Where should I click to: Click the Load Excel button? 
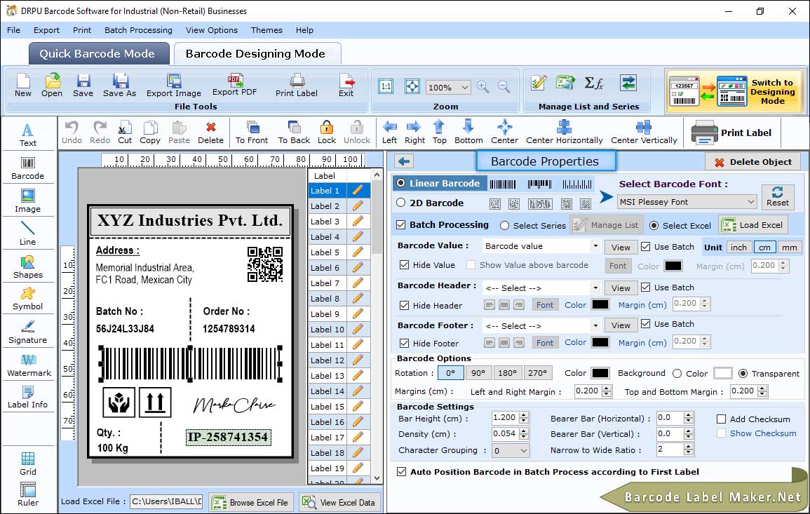(752, 225)
